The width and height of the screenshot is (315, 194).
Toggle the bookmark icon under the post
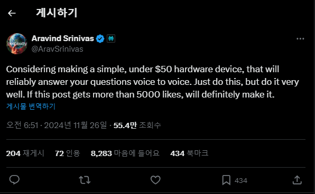click(x=226, y=180)
